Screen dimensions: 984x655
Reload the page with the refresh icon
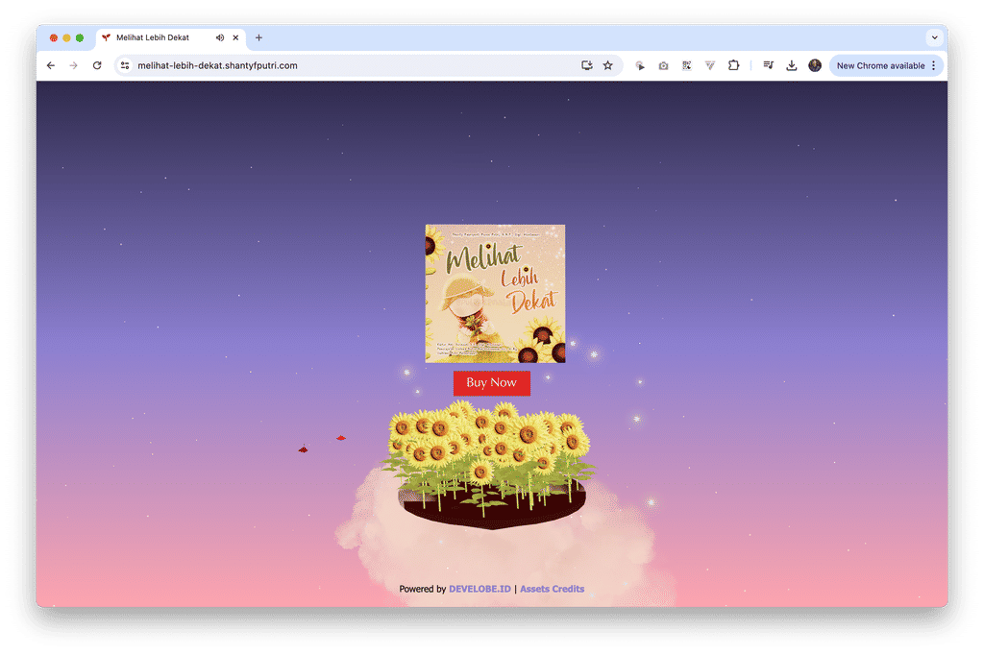[x=97, y=65]
